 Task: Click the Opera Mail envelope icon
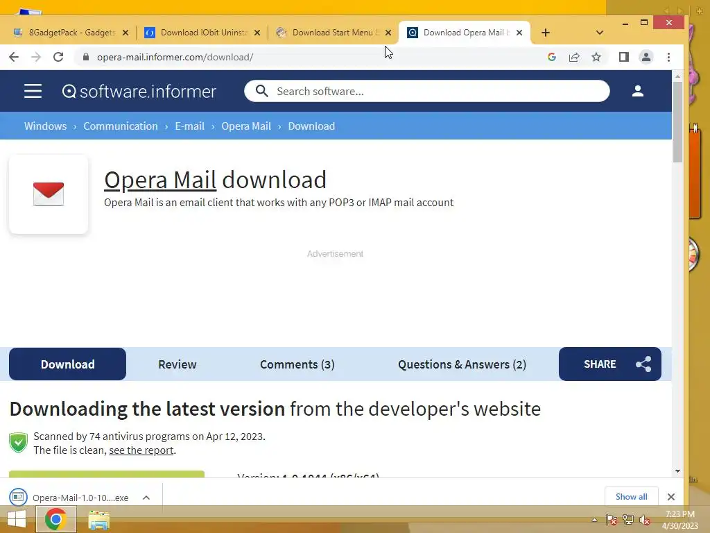click(49, 194)
